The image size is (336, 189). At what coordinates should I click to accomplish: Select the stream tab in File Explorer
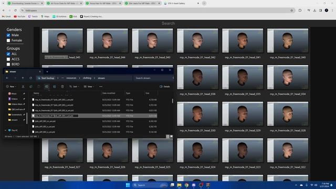point(23,71)
